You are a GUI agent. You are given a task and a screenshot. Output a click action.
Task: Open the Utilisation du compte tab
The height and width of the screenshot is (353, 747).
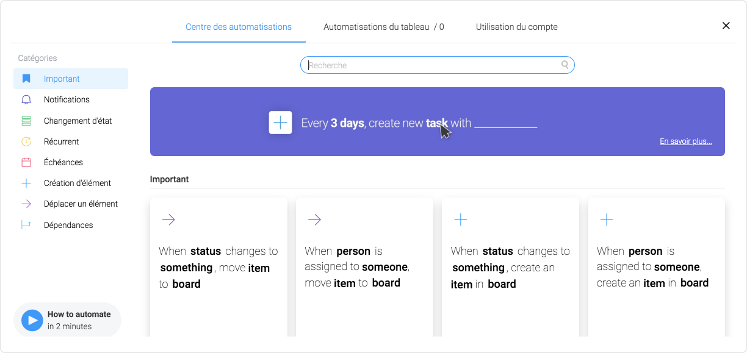517,27
